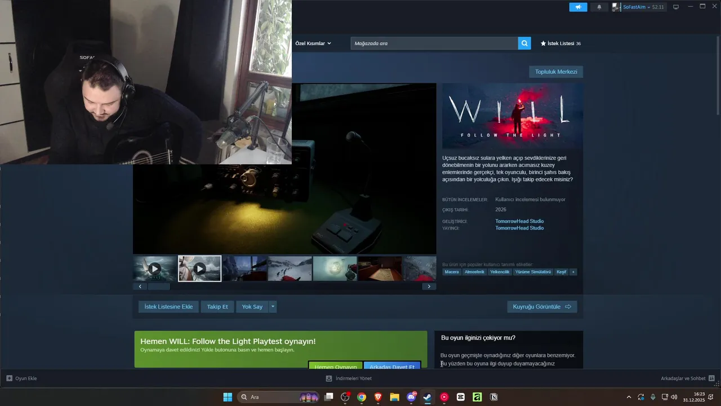721x406 pixels.
Task: Click the megaphone announcements icon
Action: [x=578, y=7]
